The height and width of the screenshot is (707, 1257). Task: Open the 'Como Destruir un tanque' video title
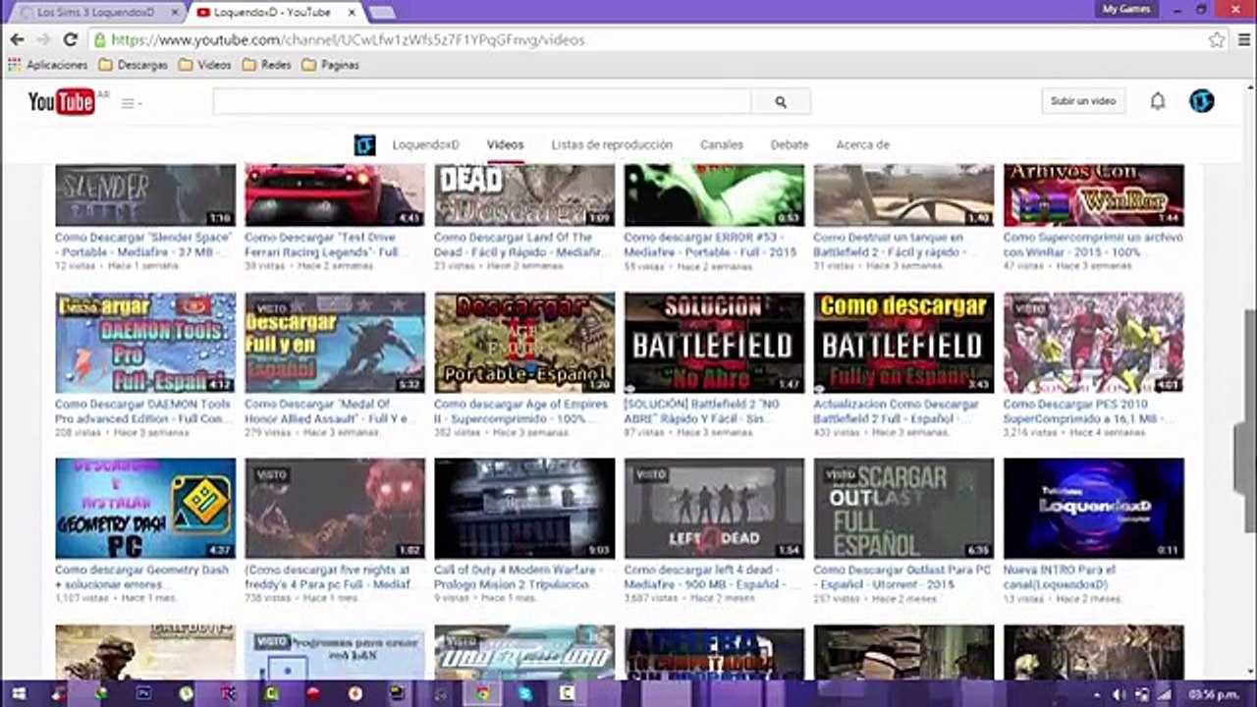pyautogui.click(x=889, y=245)
